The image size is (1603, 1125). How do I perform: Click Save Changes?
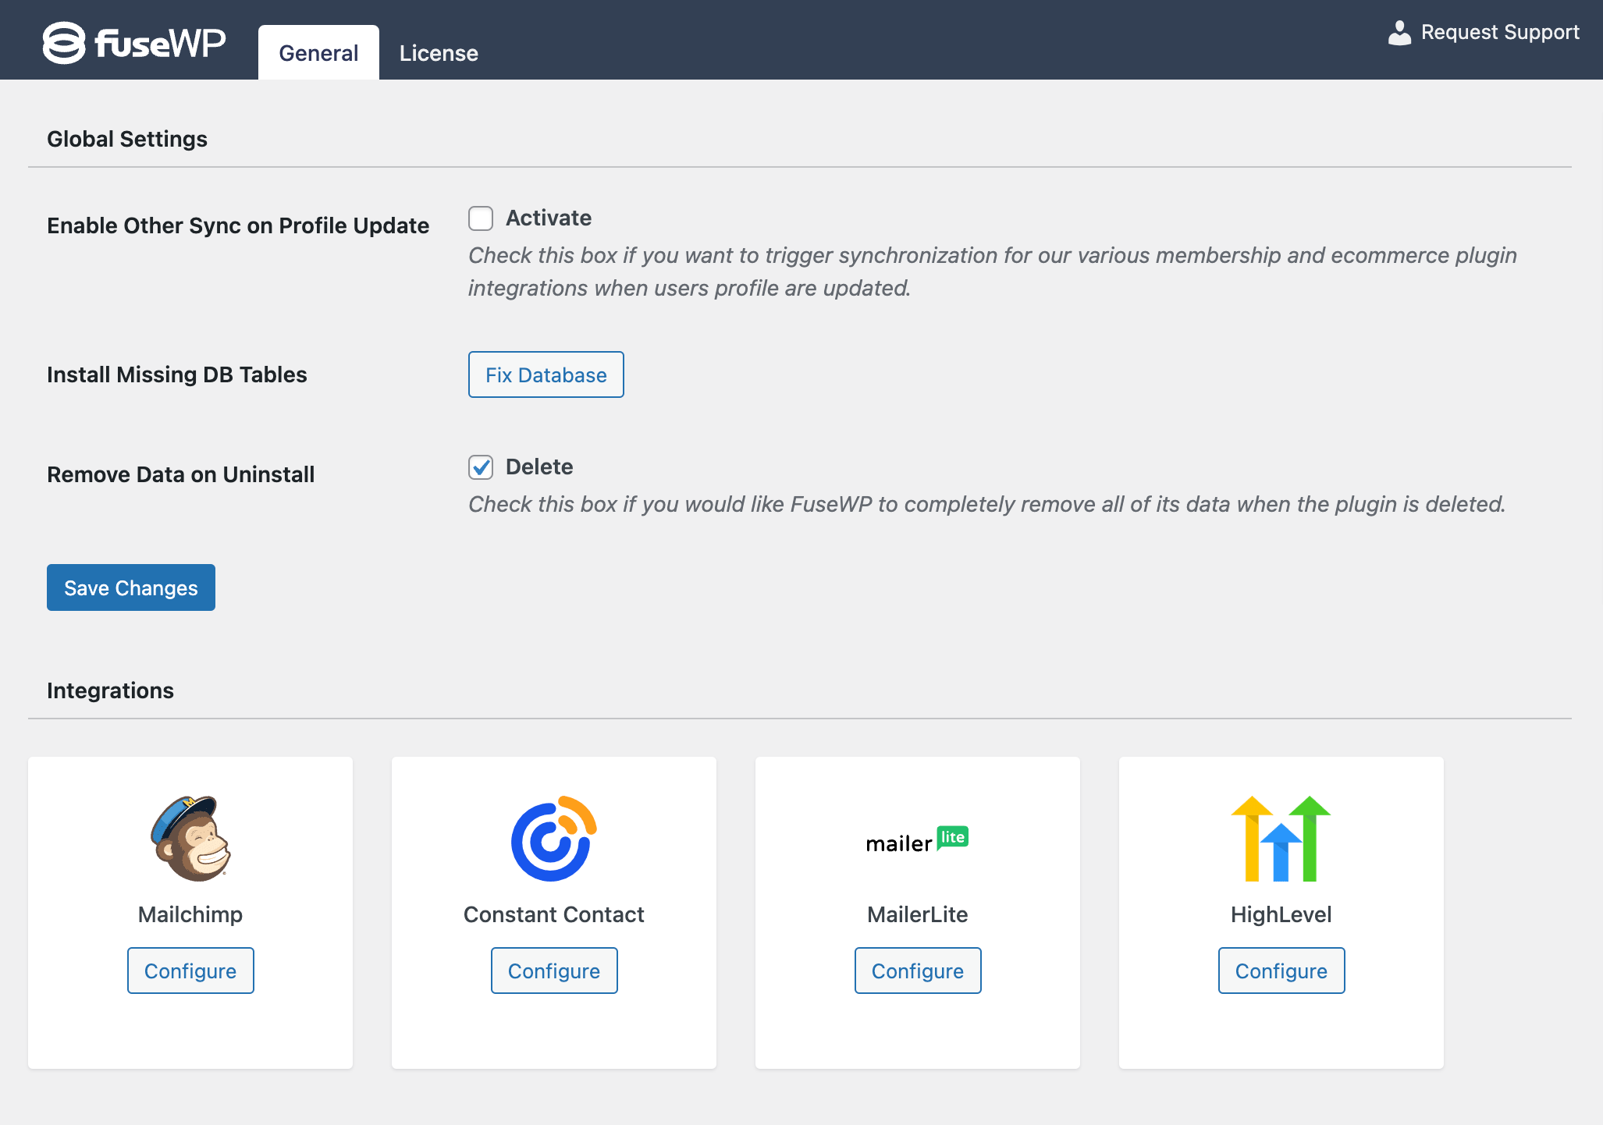(x=130, y=587)
